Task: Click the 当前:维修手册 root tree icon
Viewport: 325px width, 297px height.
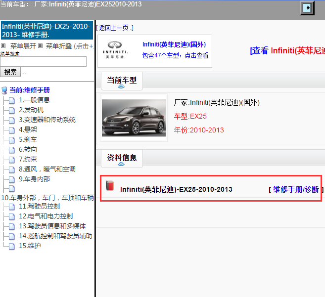Action: [x=4, y=90]
